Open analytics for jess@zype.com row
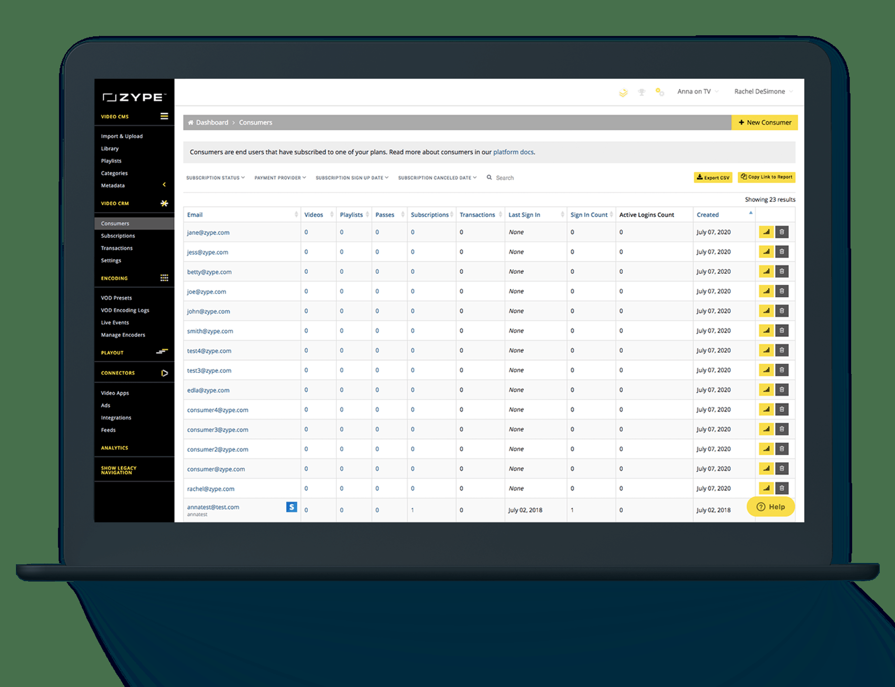Image resolution: width=895 pixels, height=687 pixels. tap(766, 252)
